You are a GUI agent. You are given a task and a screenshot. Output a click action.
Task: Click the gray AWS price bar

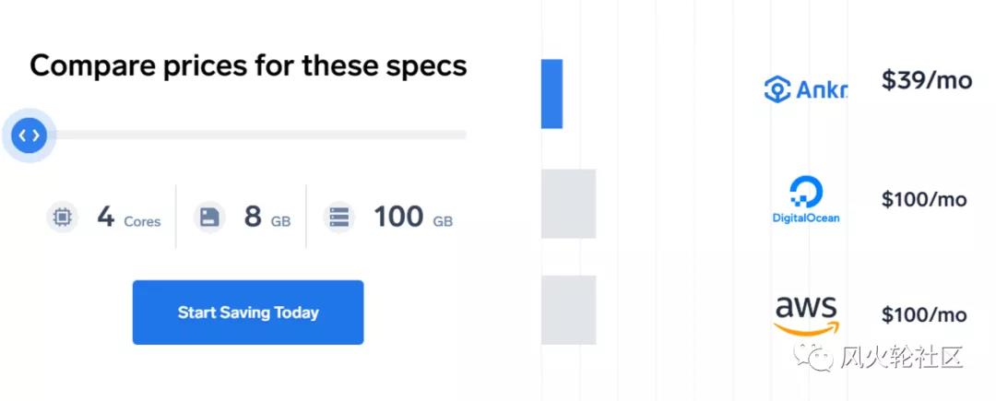(x=568, y=311)
